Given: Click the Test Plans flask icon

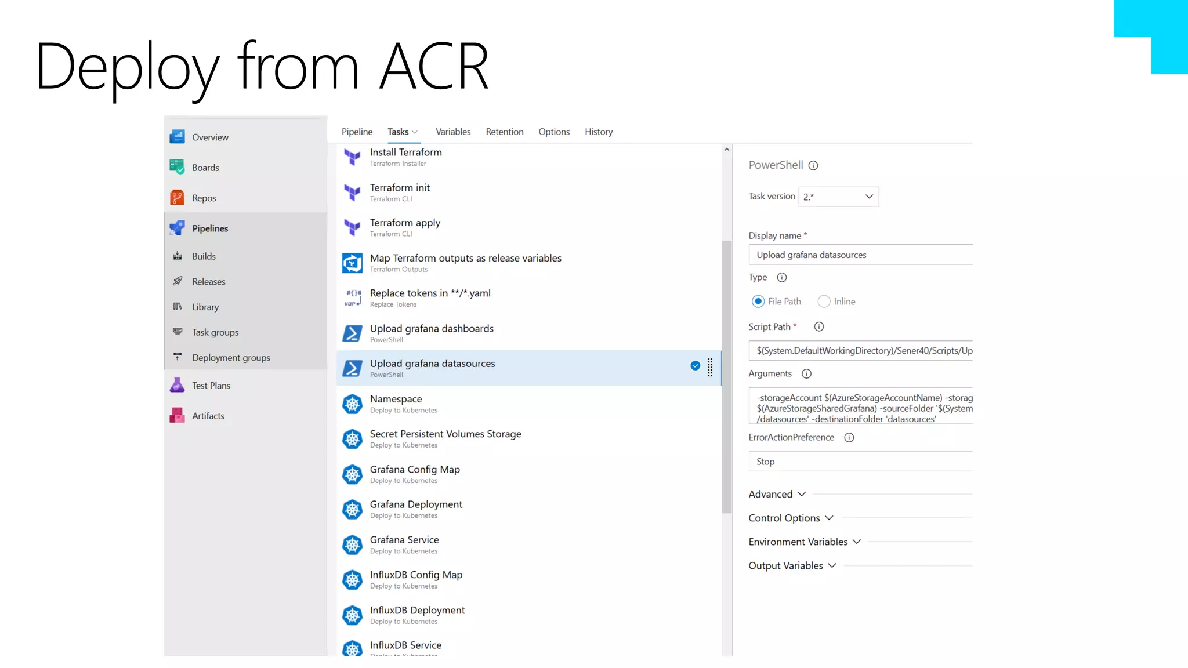Looking at the screenshot, I should click(x=177, y=385).
